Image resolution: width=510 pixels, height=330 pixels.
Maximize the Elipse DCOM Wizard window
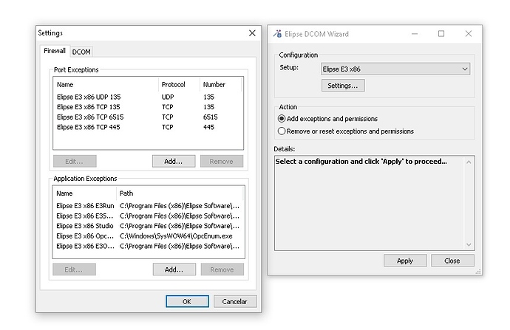coord(441,34)
